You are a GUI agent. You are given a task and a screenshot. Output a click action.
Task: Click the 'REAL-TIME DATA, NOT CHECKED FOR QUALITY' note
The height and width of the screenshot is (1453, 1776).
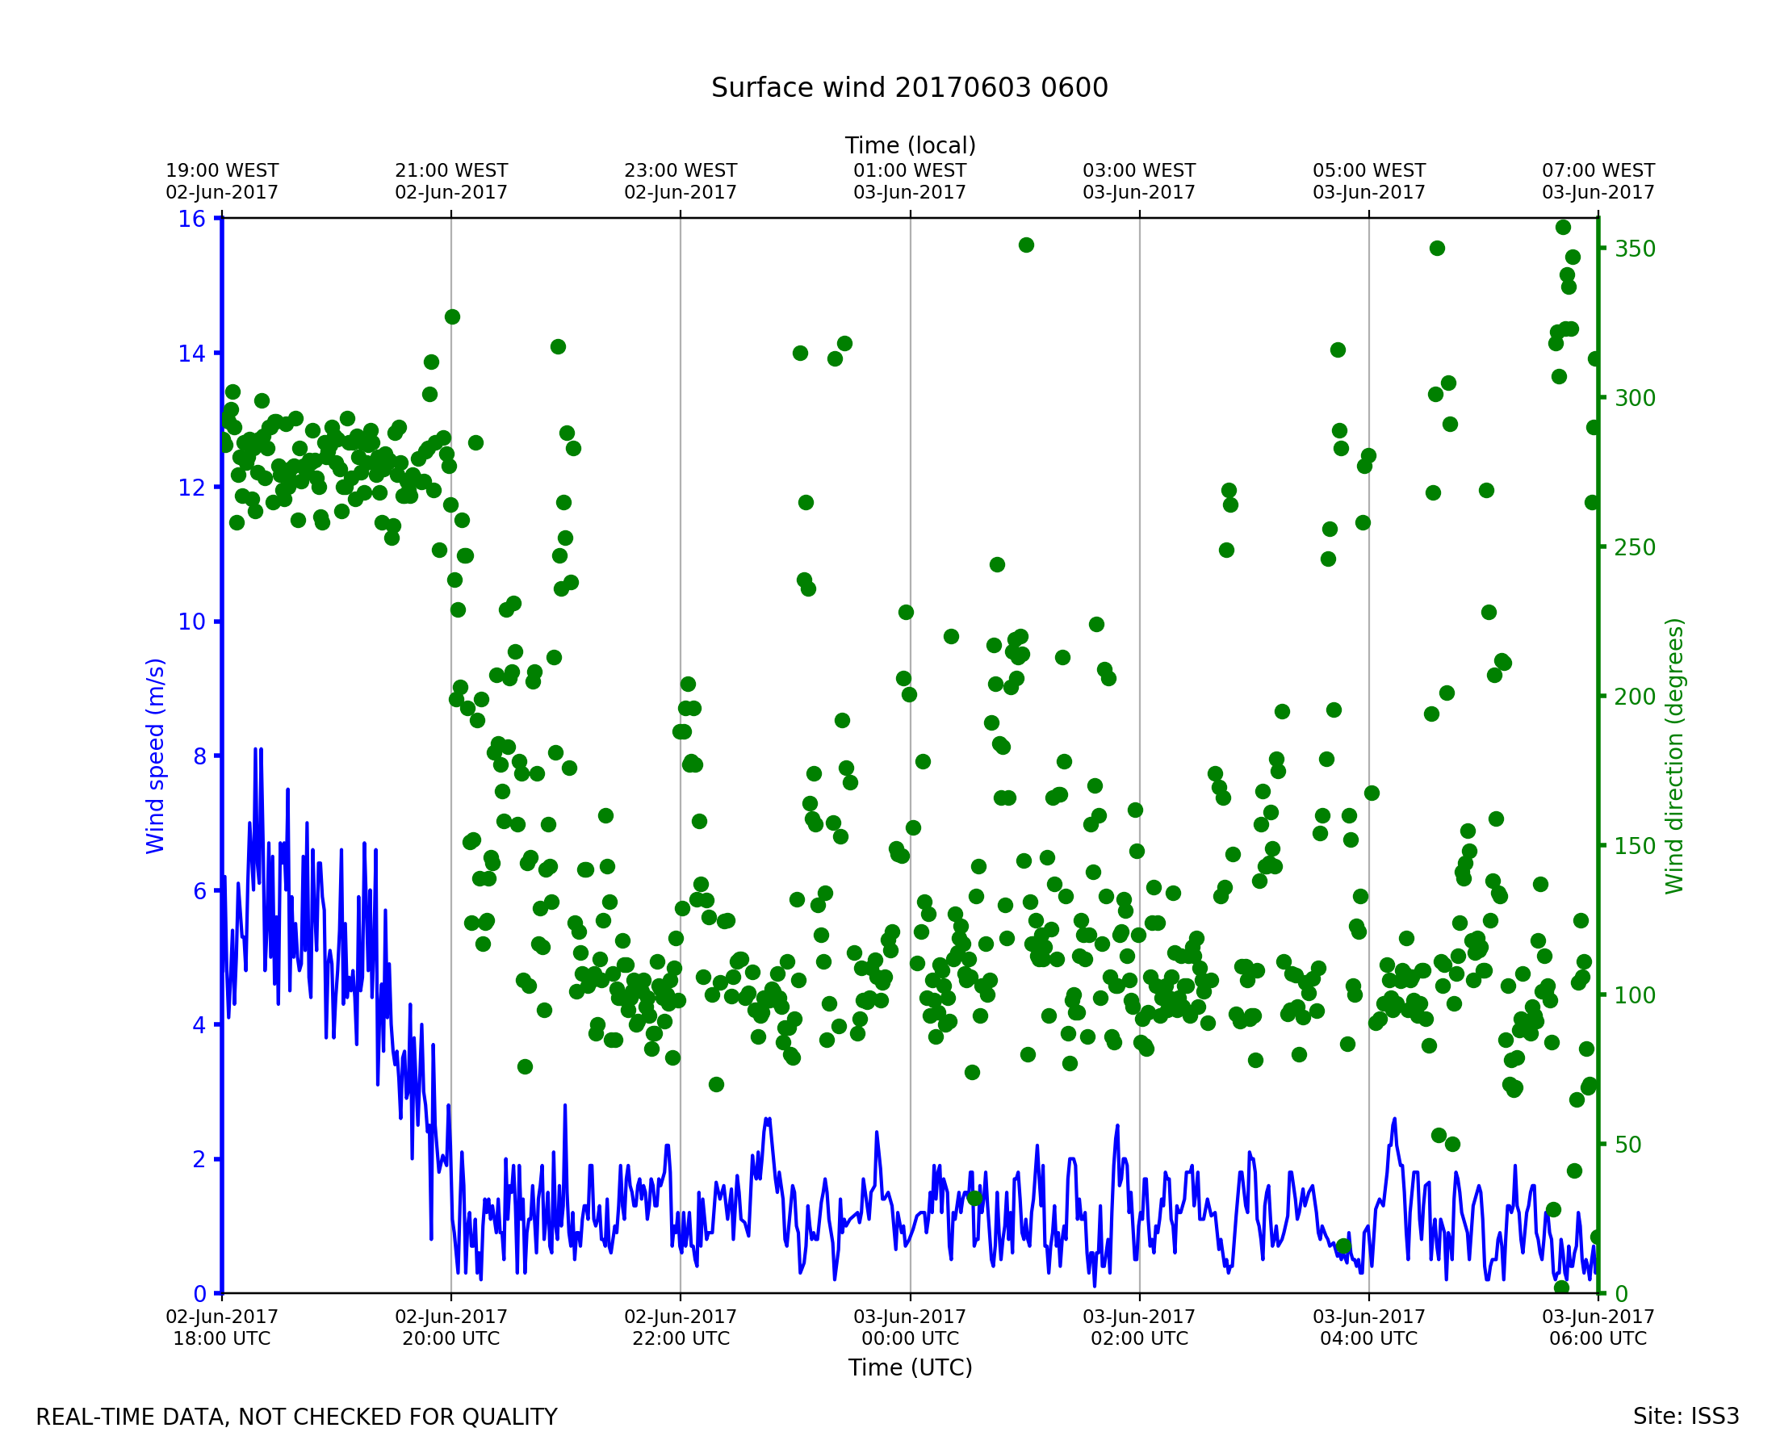pos(296,1417)
